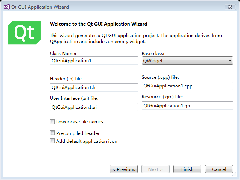Click the Finish button
This screenshot has height=180, width=240.
point(187,169)
